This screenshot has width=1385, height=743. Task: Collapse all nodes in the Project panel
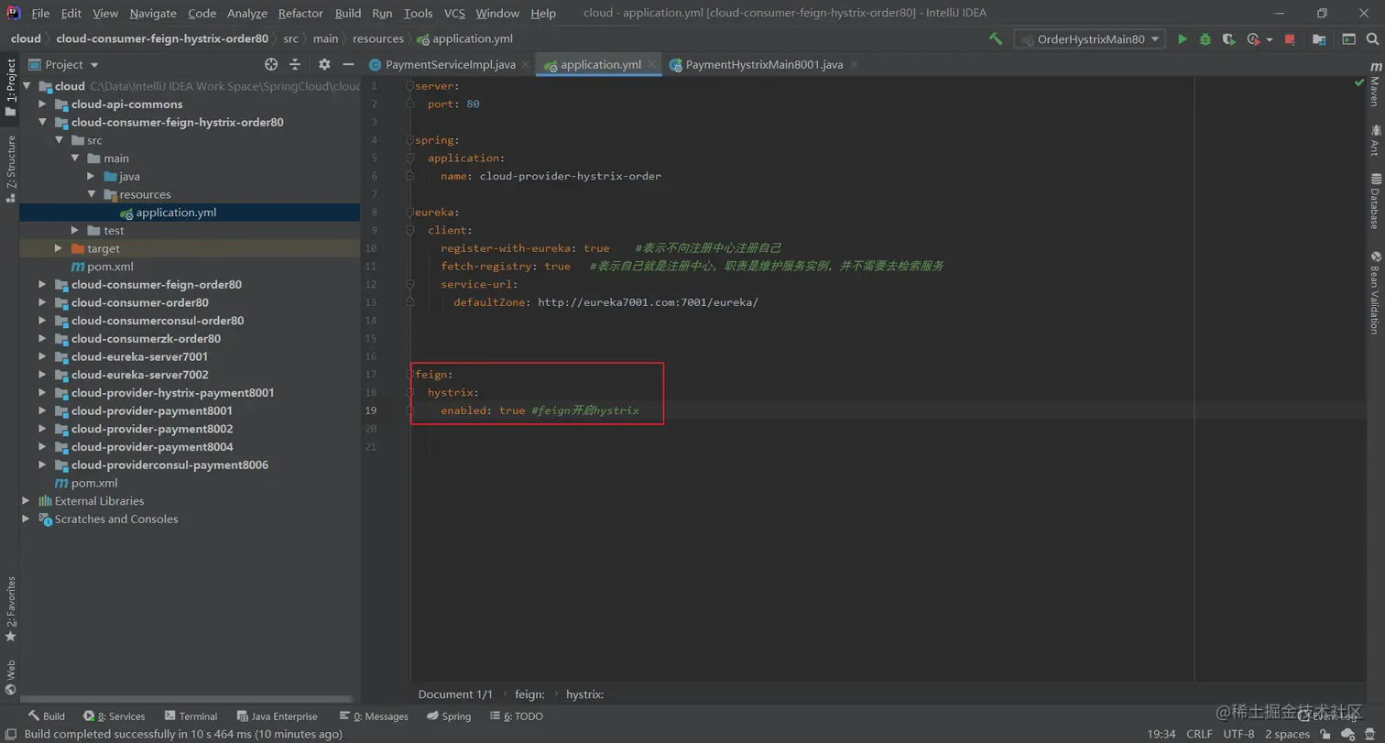(295, 64)
